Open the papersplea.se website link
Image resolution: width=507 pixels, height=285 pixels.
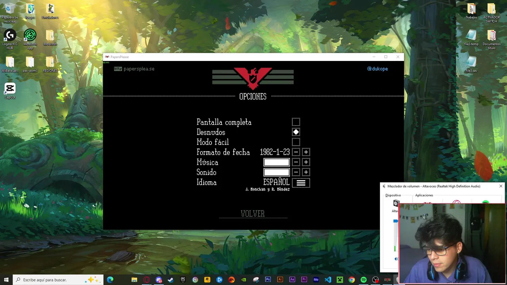click(x=134, y=69)
